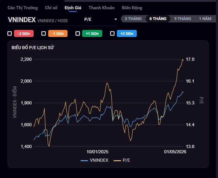The height and width of the screenshot is (178, 218).
Task: Toggle the +2 StDv checkbox
Action: click(112, 33)
